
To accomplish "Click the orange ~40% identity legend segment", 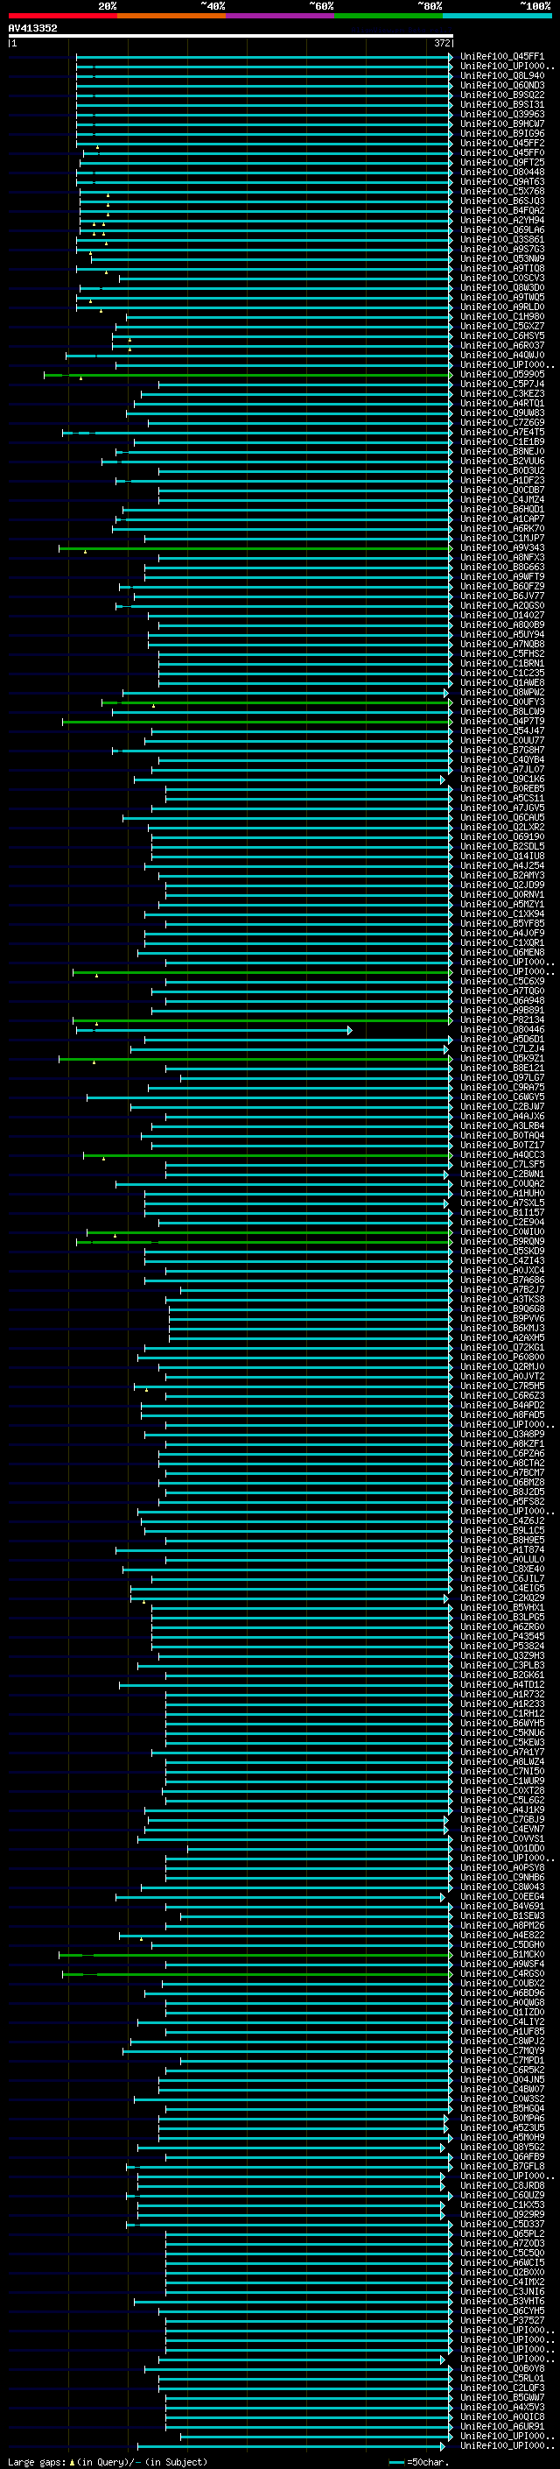I will pos(171,17).
